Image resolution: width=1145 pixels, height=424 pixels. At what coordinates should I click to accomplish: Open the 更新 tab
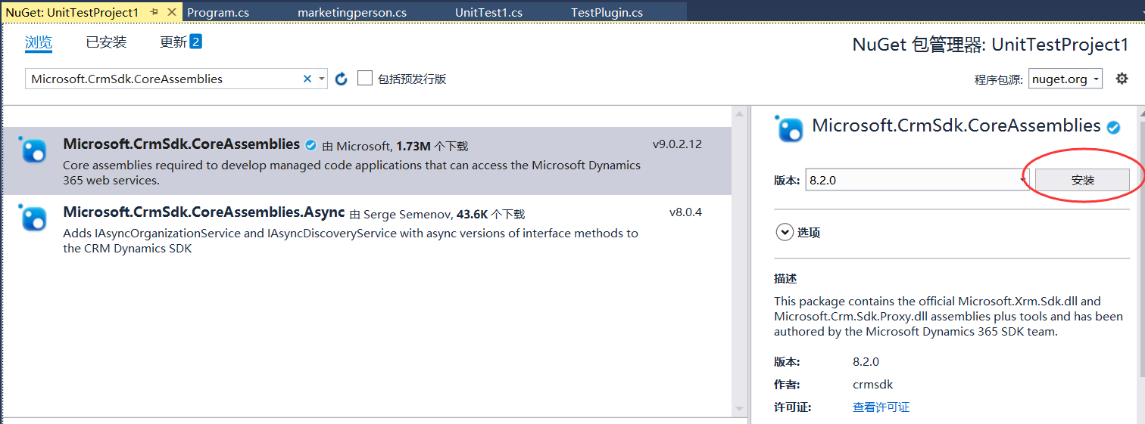[180, 42]
